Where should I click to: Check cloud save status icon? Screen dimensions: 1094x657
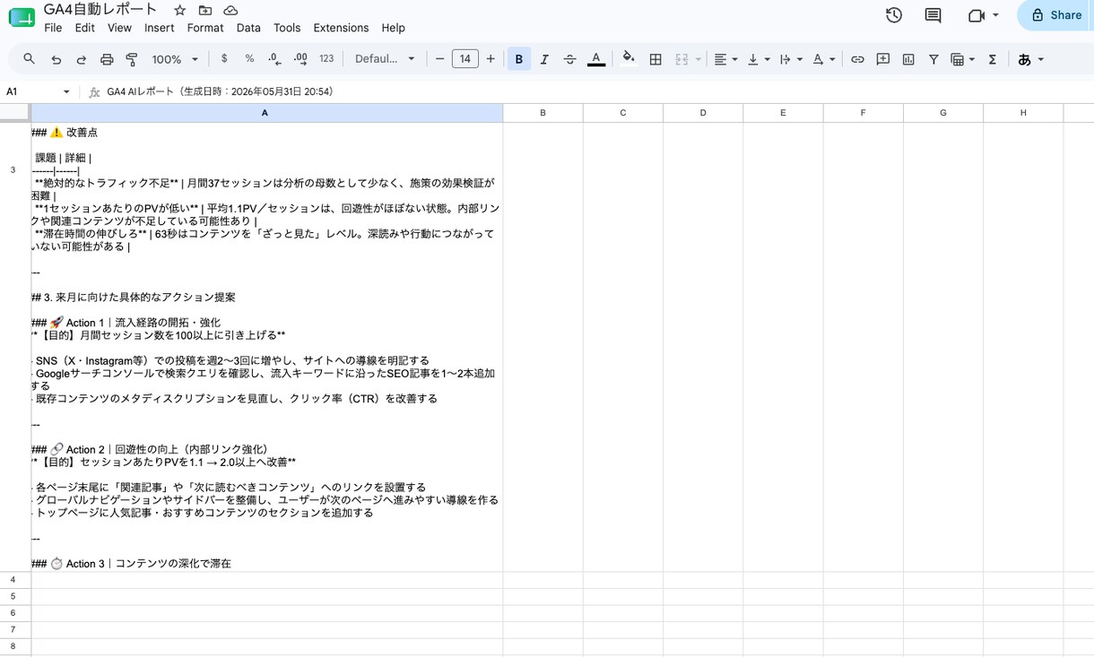[x=230, y=10]
